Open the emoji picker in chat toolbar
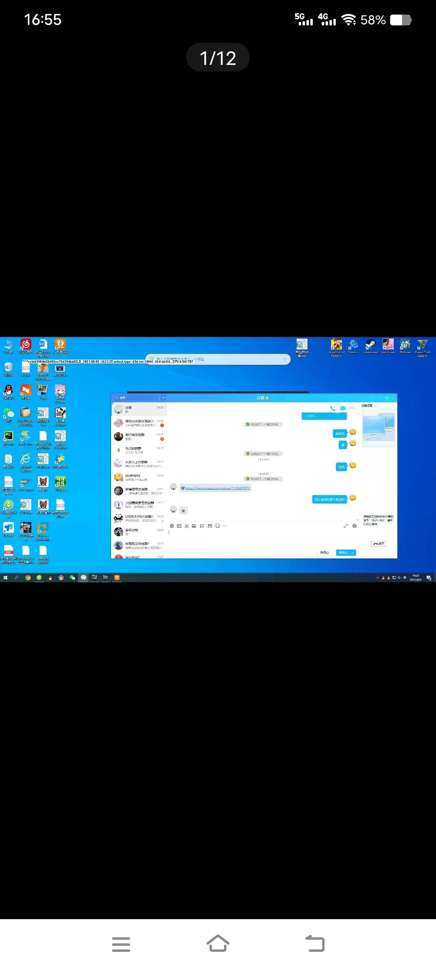Image resolution: width=436 pixels, height=970 pixels. coord(172,526)
